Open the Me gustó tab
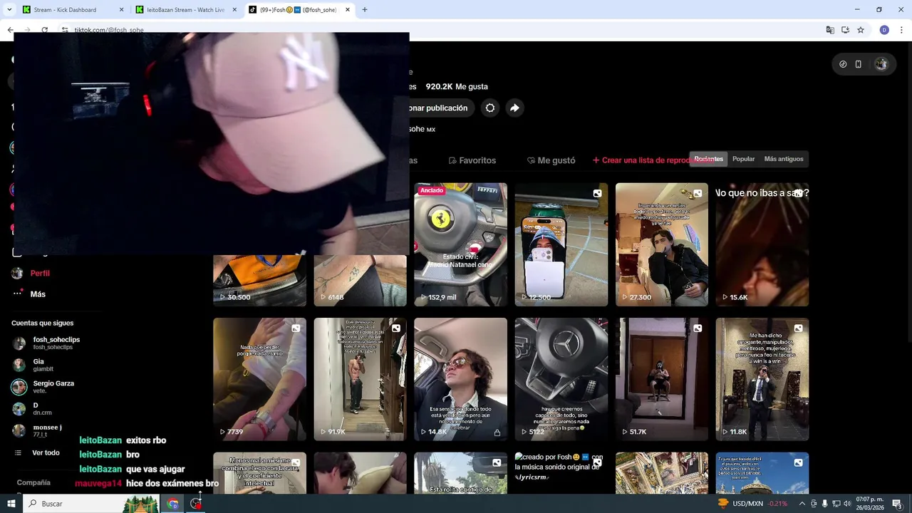This screenshot has height=513, width=912. click(551, 160)
